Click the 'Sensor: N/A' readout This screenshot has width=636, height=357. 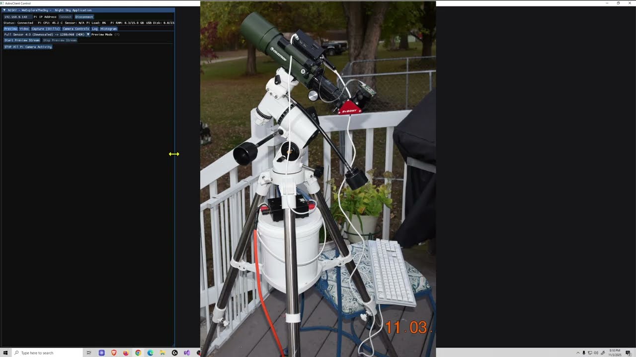click(75, 23)
